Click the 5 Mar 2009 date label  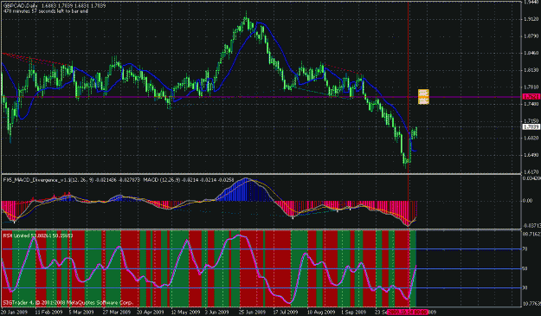click(81, 312)
